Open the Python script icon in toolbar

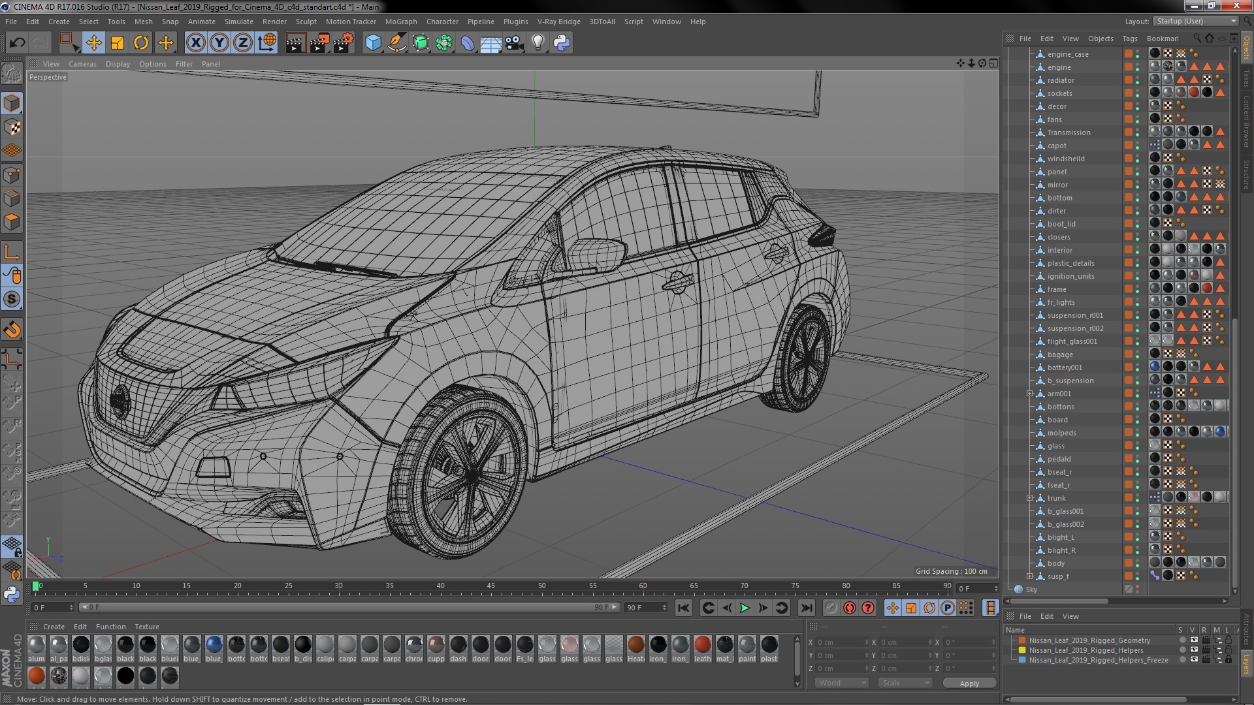pos(562,43)
